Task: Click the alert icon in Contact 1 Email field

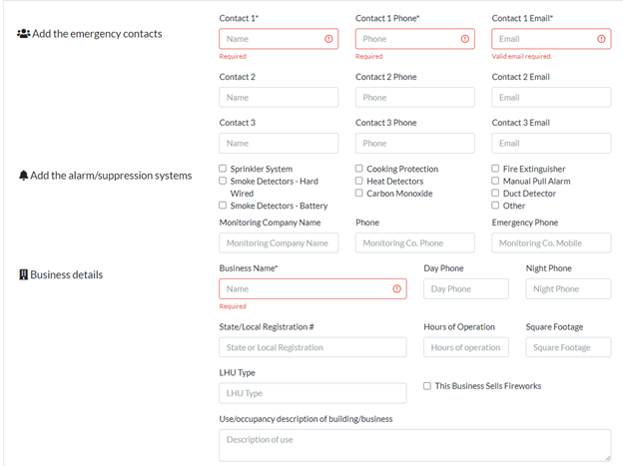Action: pyautogui.click(x=601, y=39)
